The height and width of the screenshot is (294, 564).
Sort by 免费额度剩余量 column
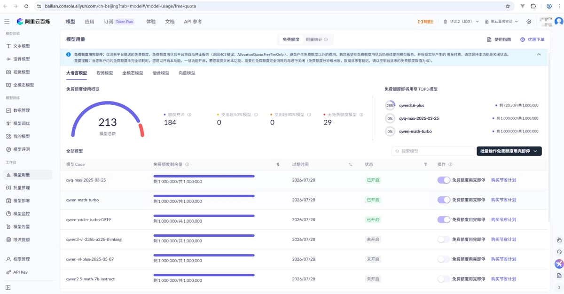(278, 164)
